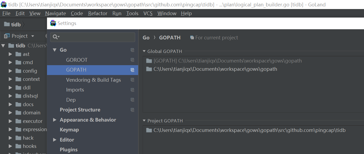Open the Navigate menu
This screenshot has height=154, width=364.
tap(56, 13)
